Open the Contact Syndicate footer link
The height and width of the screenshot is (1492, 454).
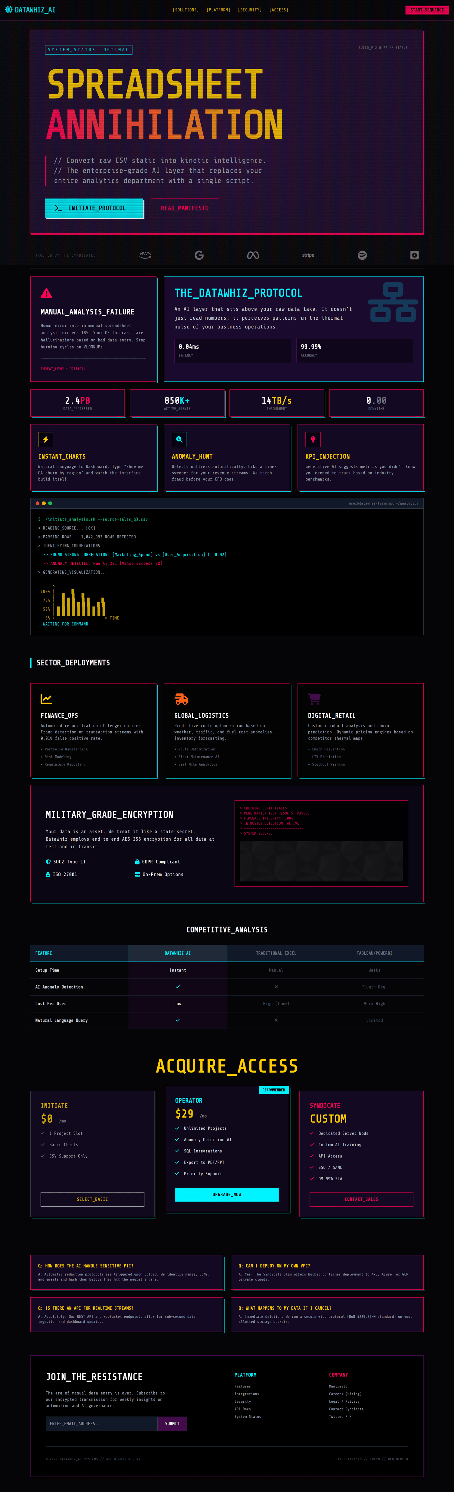point(346,1409)
